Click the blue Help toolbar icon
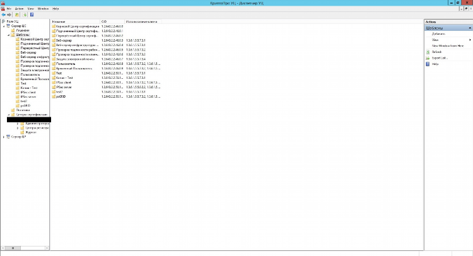 32,15
